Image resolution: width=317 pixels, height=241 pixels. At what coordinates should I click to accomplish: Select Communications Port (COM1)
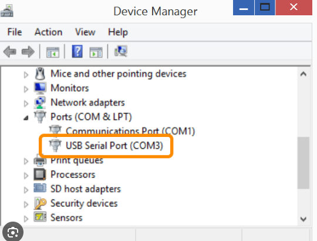[x=130, y=131]
